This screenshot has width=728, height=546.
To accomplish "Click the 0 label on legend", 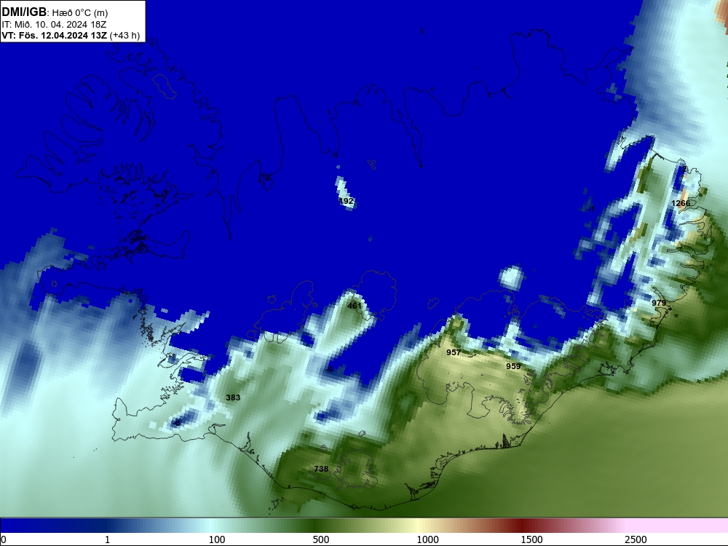I will [x=3, y=539].
